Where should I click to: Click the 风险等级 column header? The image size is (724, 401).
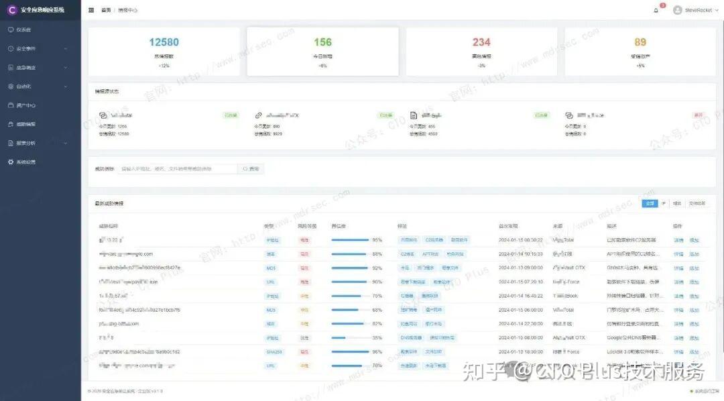pyautogui.click(x=307, y=227)
